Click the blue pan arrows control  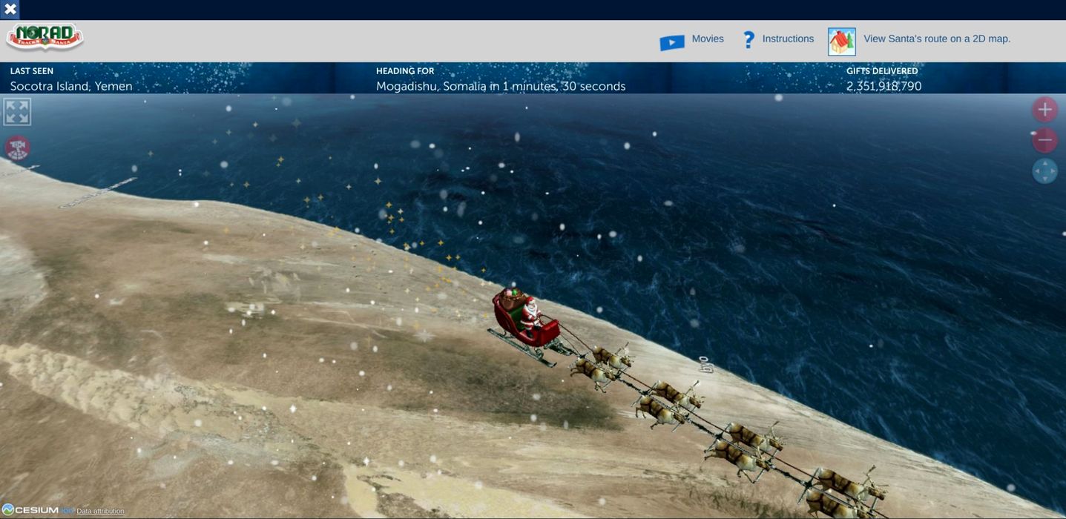(x=1044, y=171)
